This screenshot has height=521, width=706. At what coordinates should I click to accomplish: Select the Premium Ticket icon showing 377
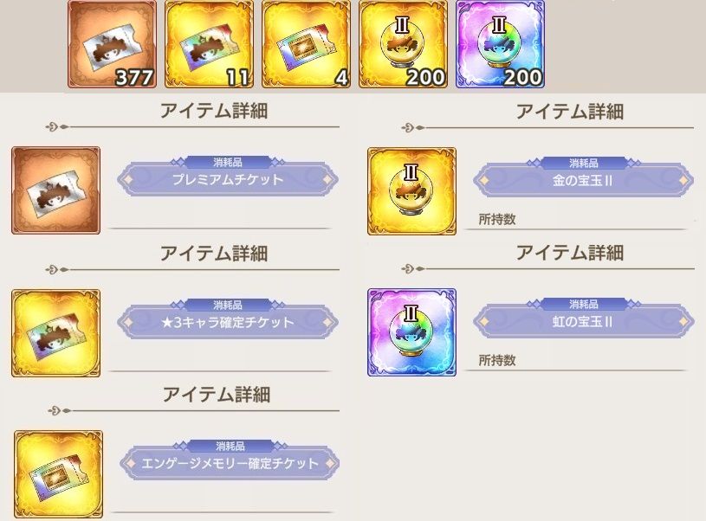pos(112,44)
